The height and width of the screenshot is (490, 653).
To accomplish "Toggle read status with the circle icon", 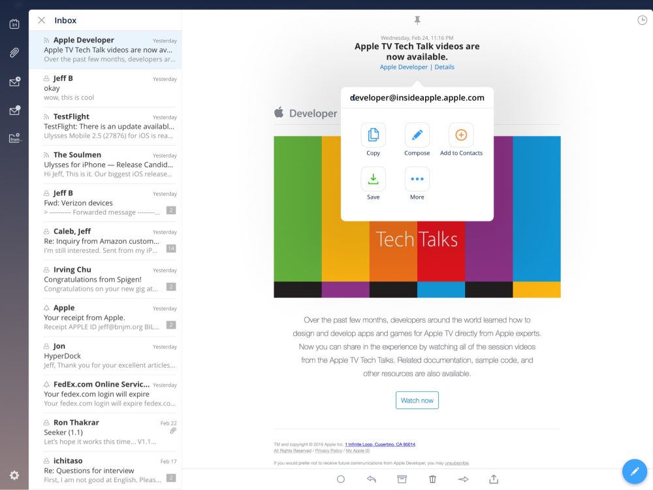I will pyautogui.click(x=341, y=479).
